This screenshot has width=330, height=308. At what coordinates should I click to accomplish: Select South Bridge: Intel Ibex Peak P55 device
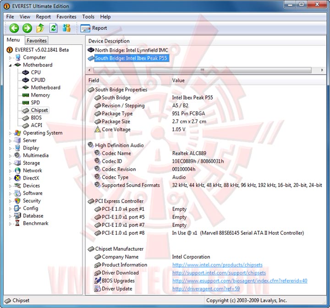coord(131,58)
